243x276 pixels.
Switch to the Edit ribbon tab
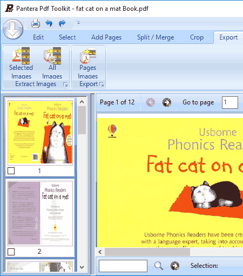coord(38,37)
